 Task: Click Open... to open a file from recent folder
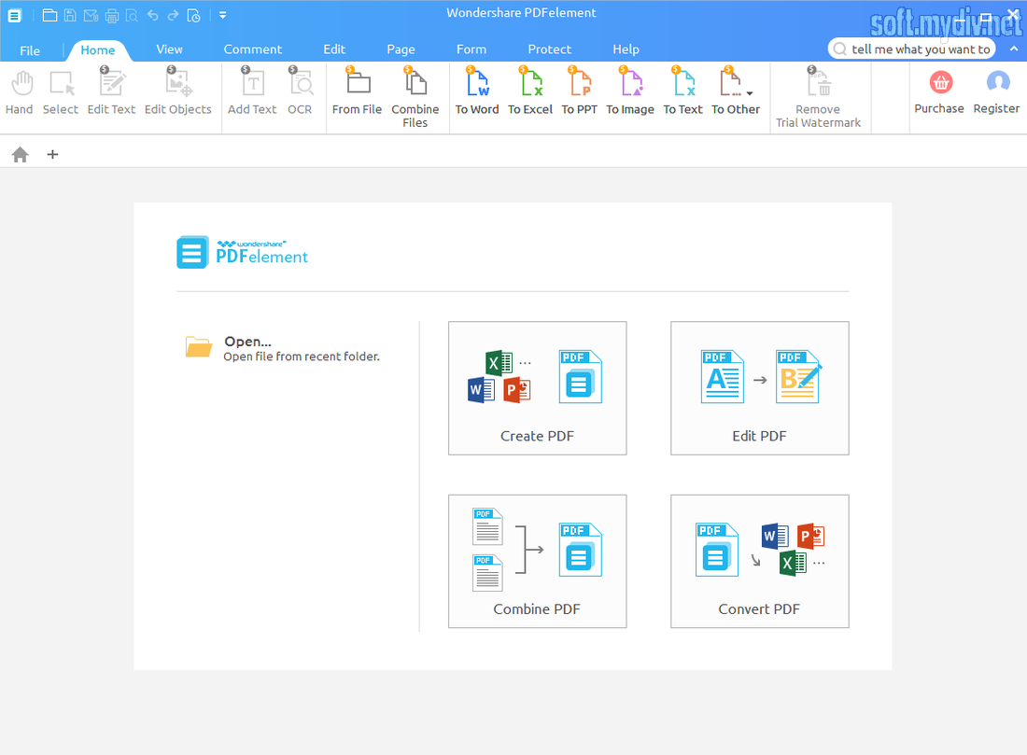click(x=283, y=348)
